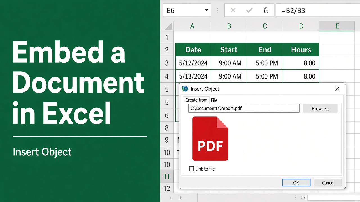Open the Name Box dropdown arrow
The height and width of the screenshot is (202, 360).
(x=206, y=10)
